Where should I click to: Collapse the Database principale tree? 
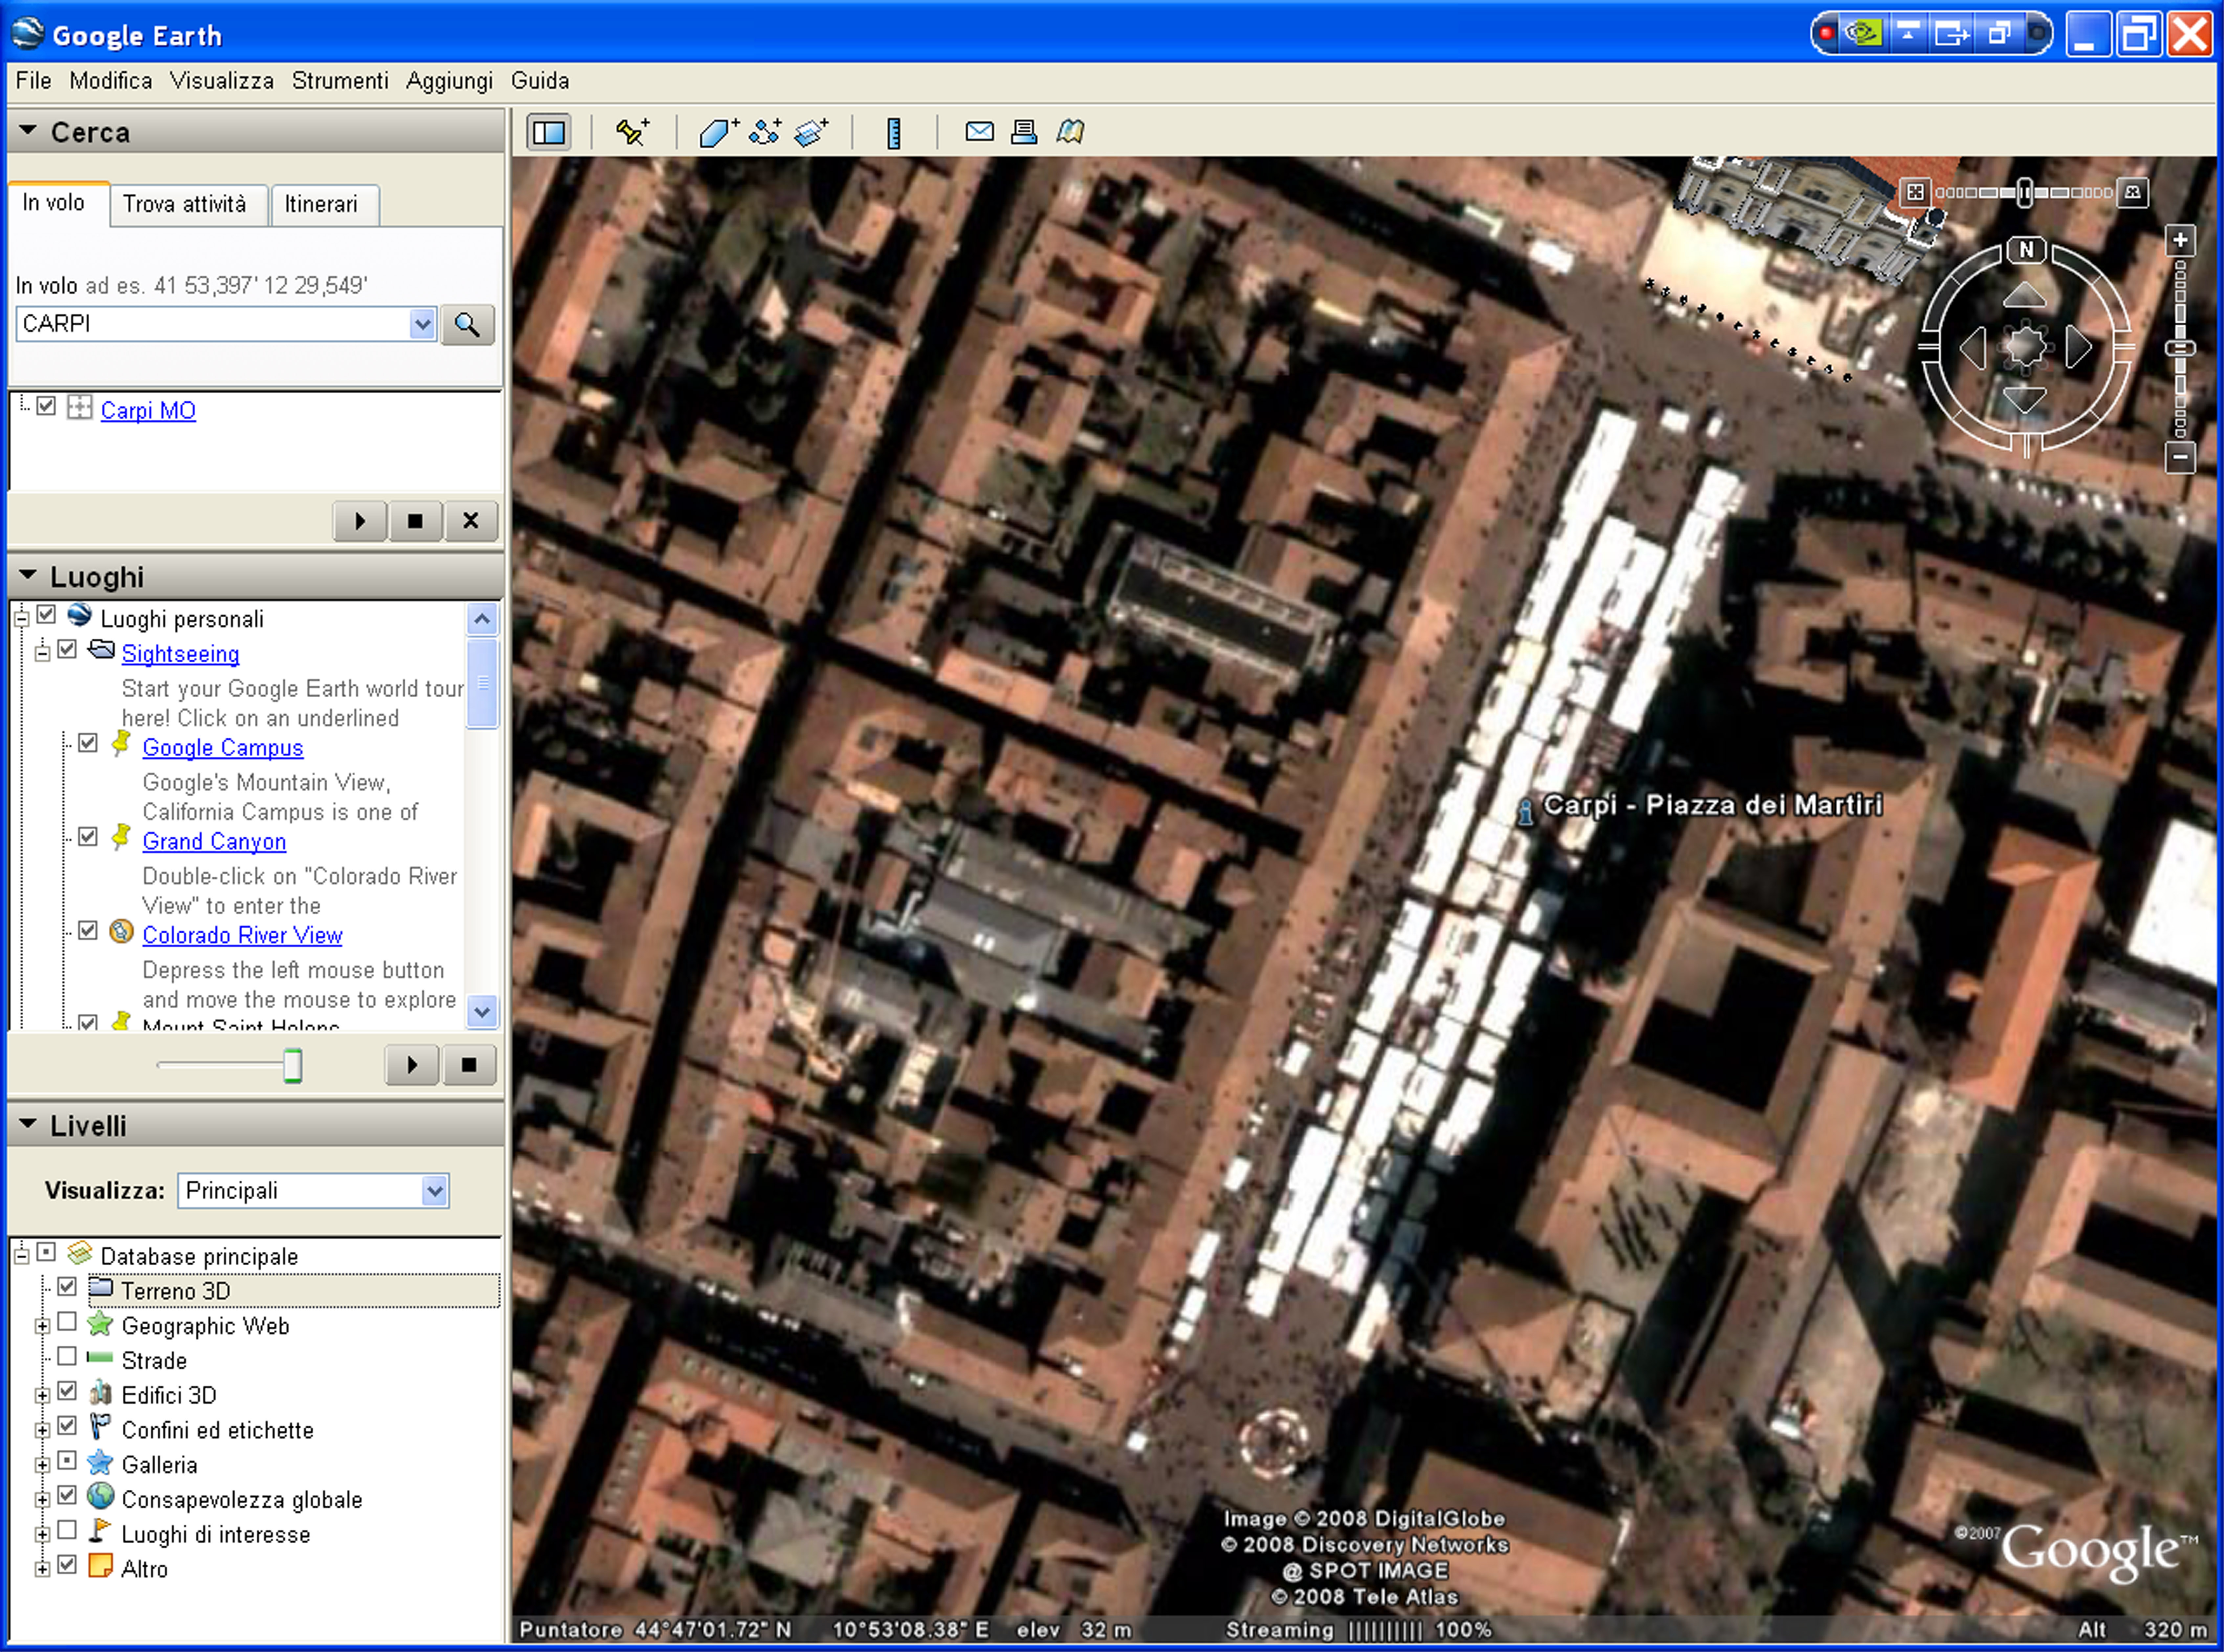pyautogui.click(x=22, y=1256)
